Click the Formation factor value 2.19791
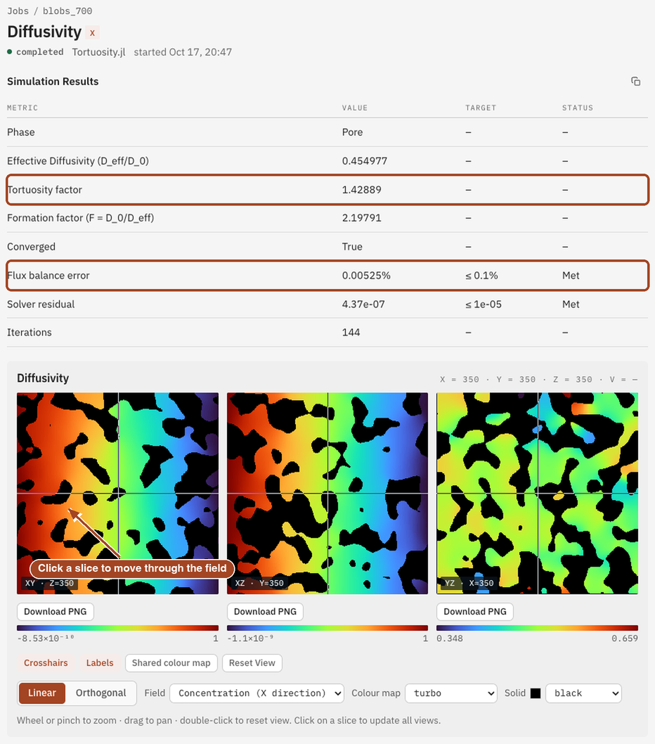Image resolution: width=655 pixels, height=744 pixels. (361, 218)
